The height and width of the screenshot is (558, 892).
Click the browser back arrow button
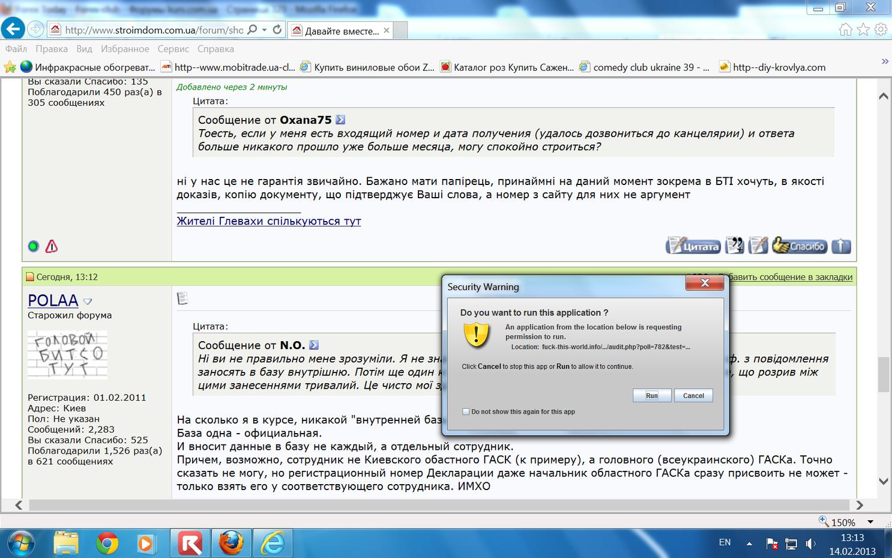13,29
